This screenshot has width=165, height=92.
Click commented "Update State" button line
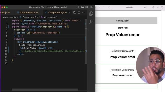(53, 51)
